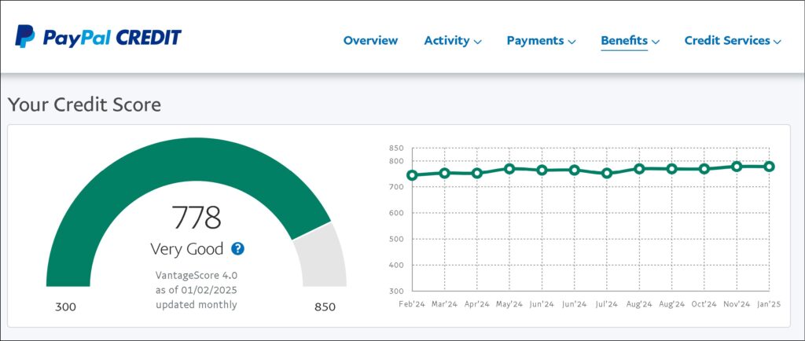805x341 pixels.
Task: Select the May'24 chart marker
Action: [x=509, y=169]
